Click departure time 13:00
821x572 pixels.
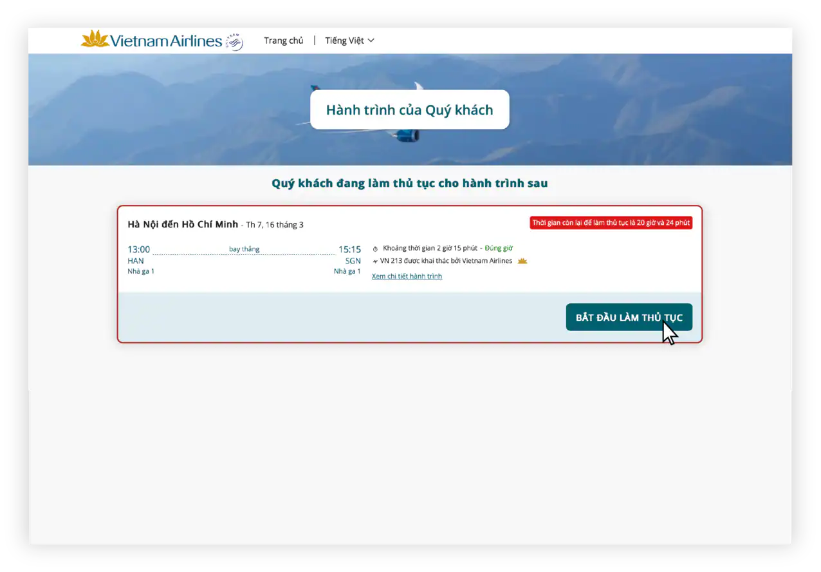(x=138, y=249)
